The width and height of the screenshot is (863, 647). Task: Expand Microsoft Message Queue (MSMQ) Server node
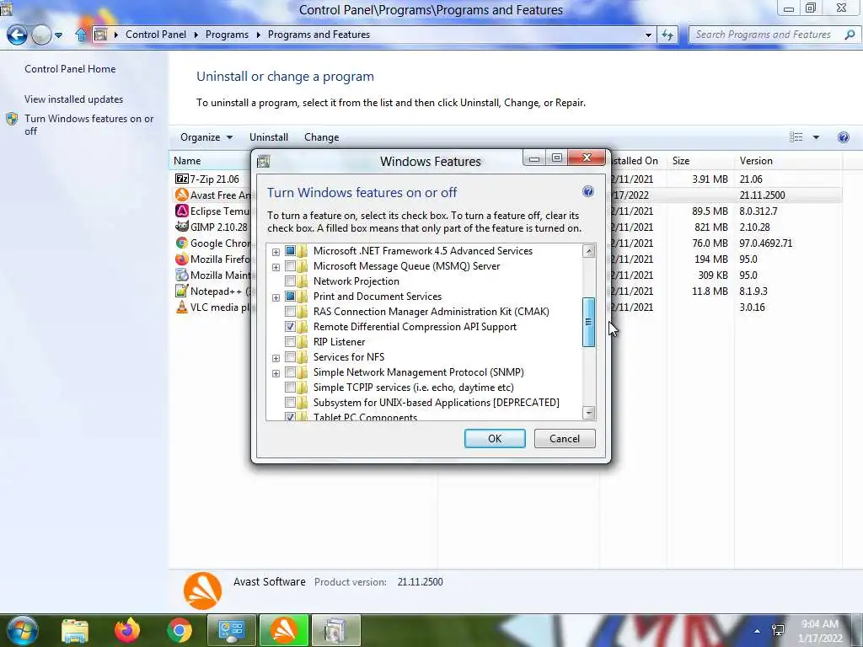tap(276, 267)
